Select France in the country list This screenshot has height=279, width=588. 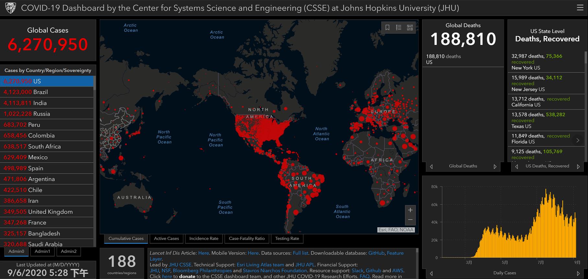click(x=47, y=222)
